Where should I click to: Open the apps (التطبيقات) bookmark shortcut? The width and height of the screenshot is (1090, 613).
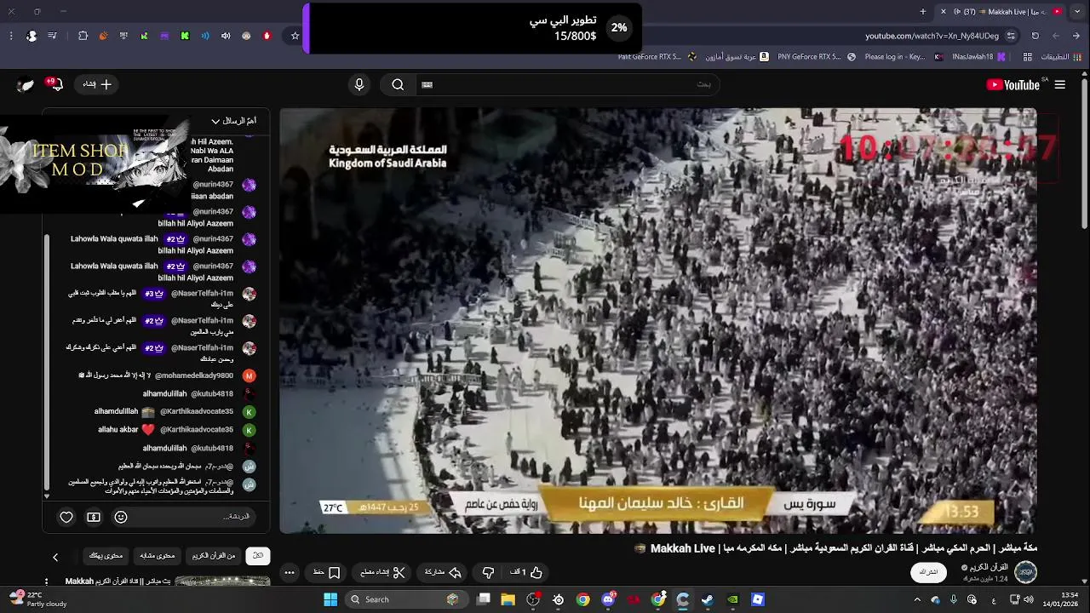[1061, 57]
